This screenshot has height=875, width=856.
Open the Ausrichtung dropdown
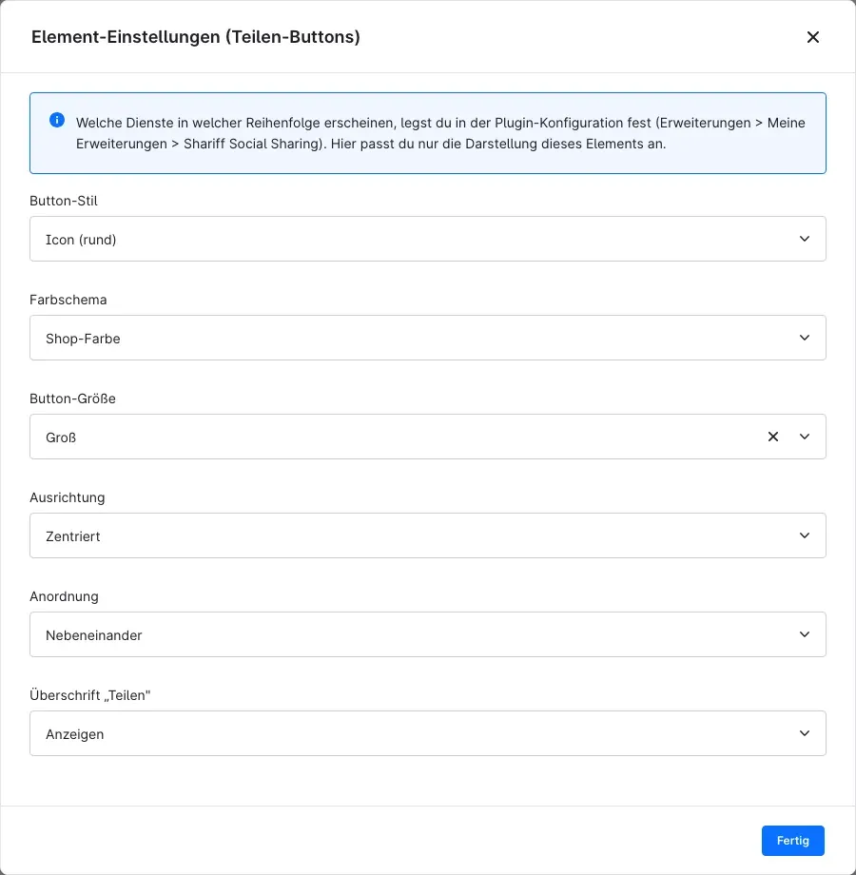point(427,535)
